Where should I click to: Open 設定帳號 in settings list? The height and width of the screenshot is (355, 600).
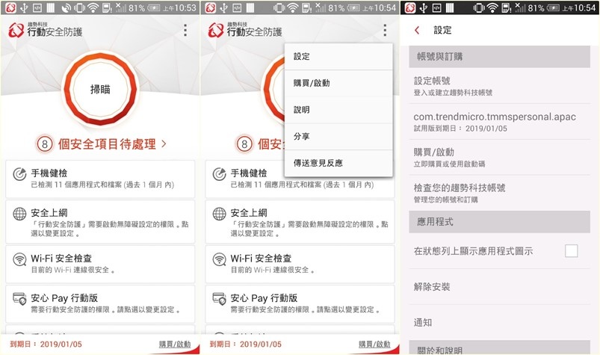click(x=499, y=86)
